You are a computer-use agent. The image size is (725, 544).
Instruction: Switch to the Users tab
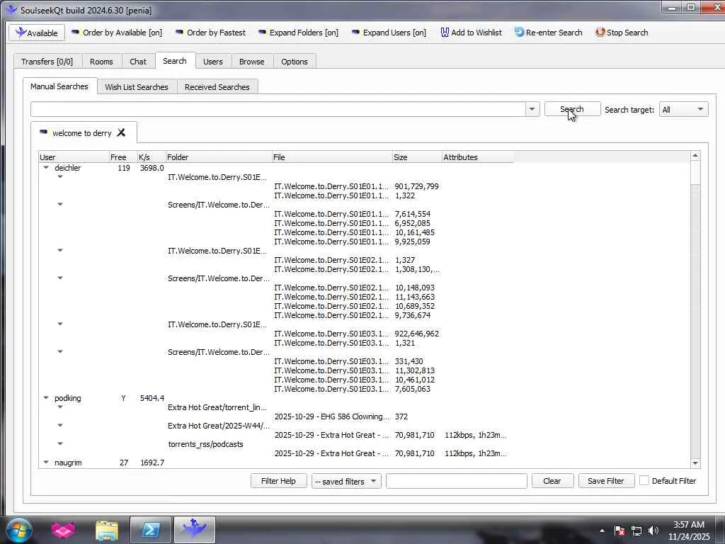(x=212, y=62)
